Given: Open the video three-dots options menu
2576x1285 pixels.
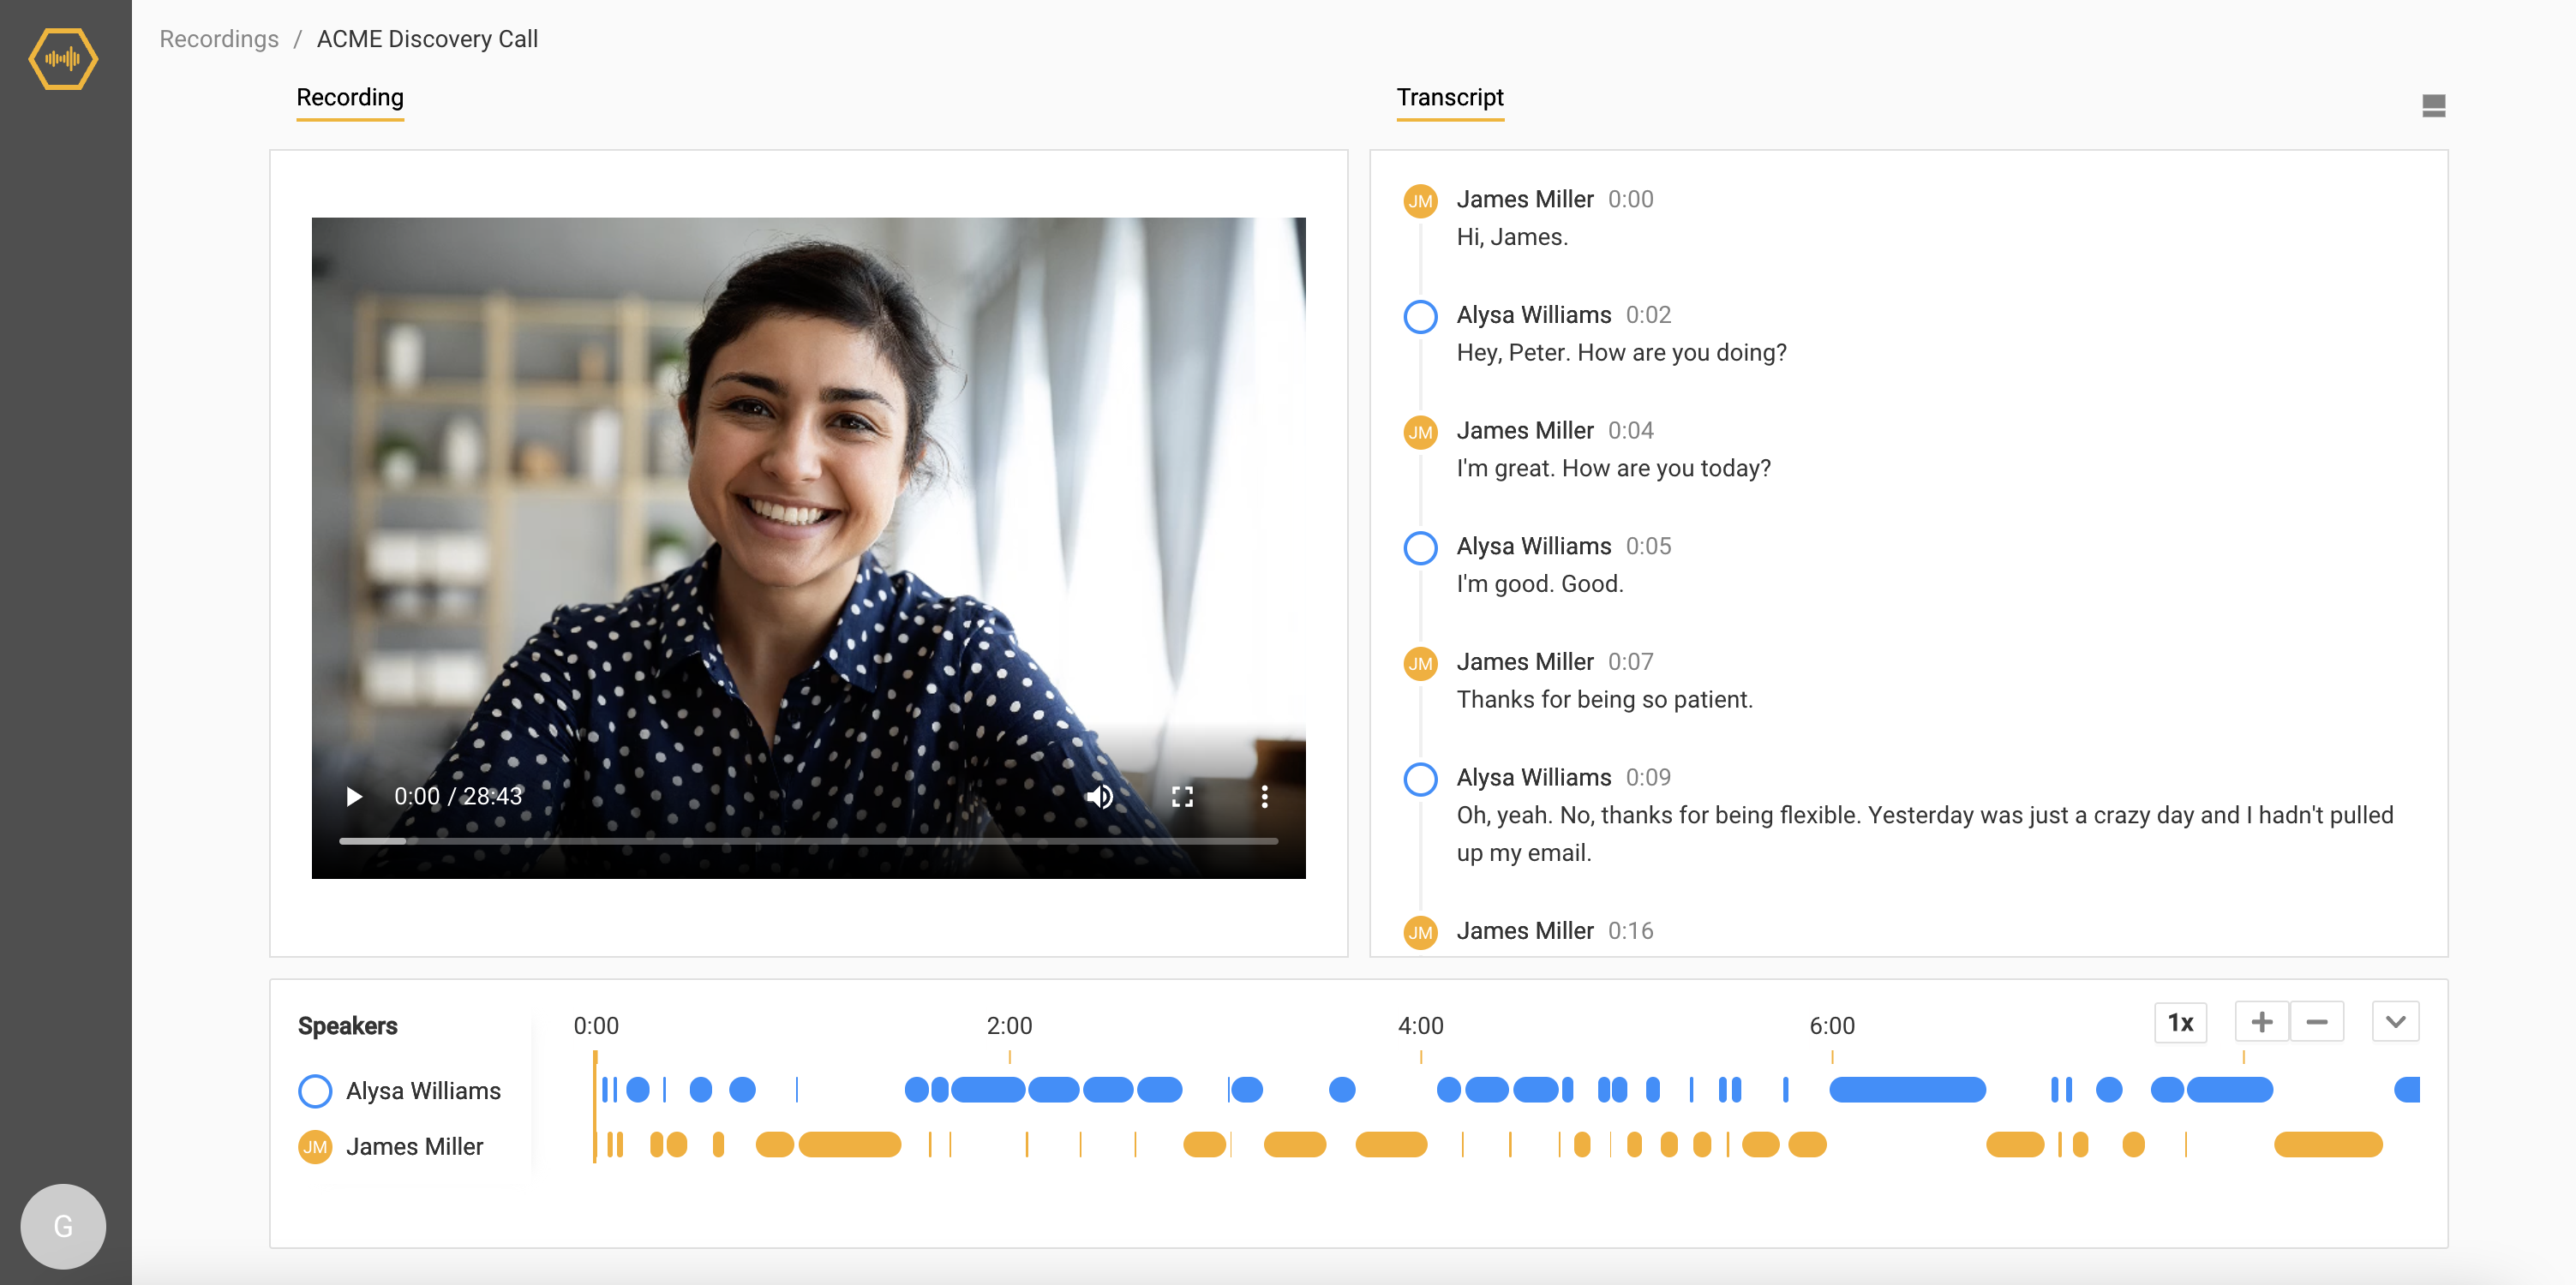Looking at the screenshot, I should click(x=1264, y=796).
